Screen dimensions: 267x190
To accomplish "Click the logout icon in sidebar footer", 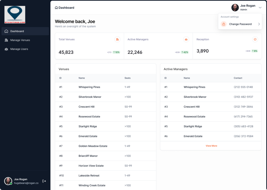I will coord(44,181).
